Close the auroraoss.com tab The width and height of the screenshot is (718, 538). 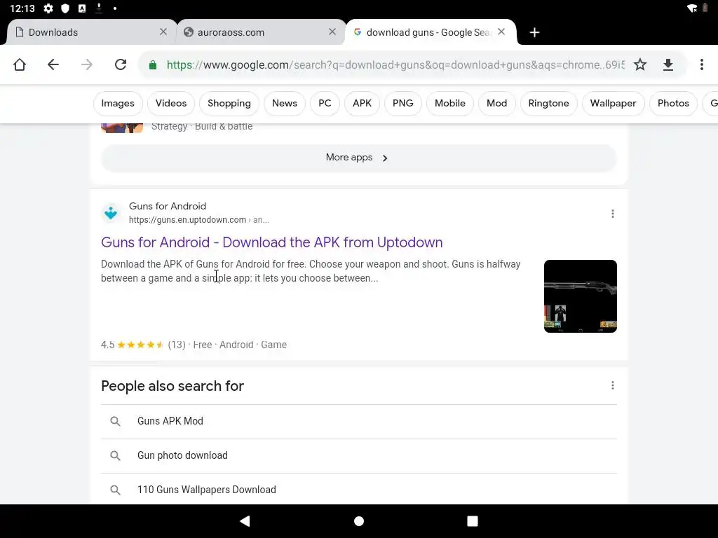[332, 32]
